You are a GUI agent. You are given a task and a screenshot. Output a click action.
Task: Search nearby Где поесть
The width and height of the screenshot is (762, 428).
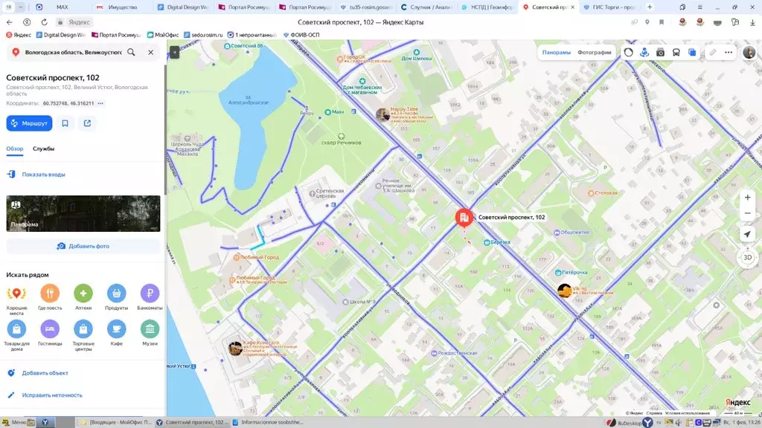[x=50, y=297]
